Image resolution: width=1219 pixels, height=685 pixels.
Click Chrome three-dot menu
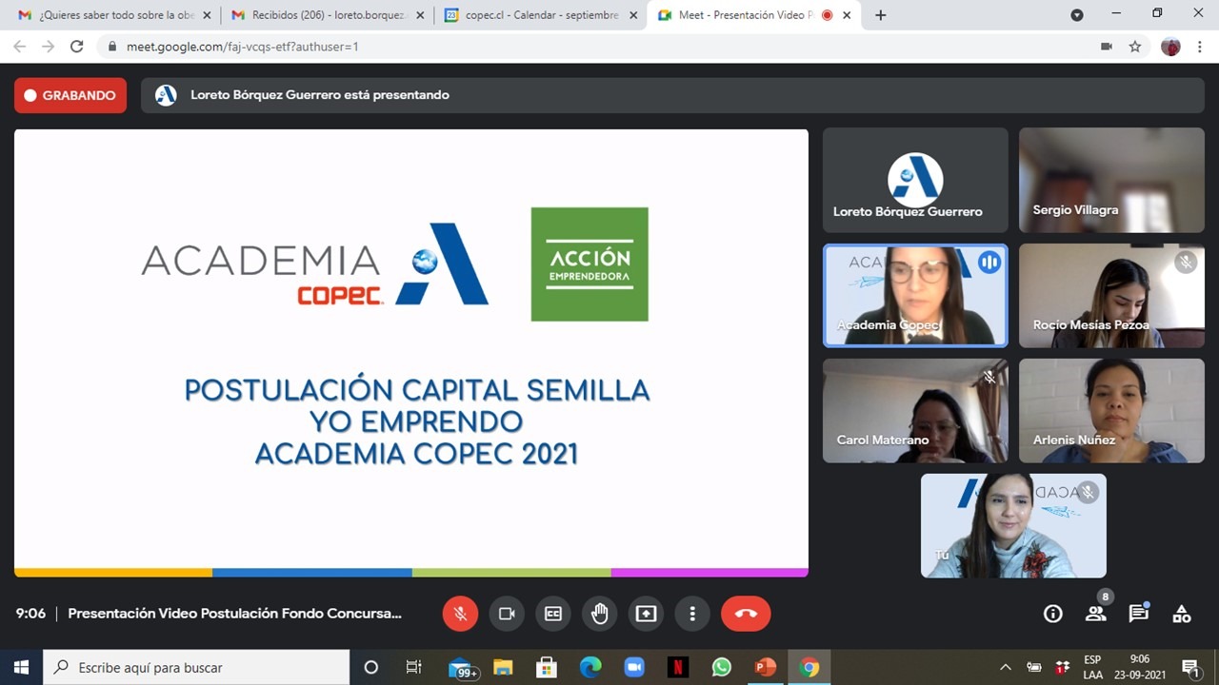(x=1200, y=46)
